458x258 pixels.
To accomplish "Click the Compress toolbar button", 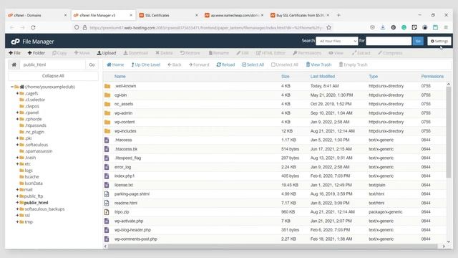I will pyautogui.click(x=390, y=53).
